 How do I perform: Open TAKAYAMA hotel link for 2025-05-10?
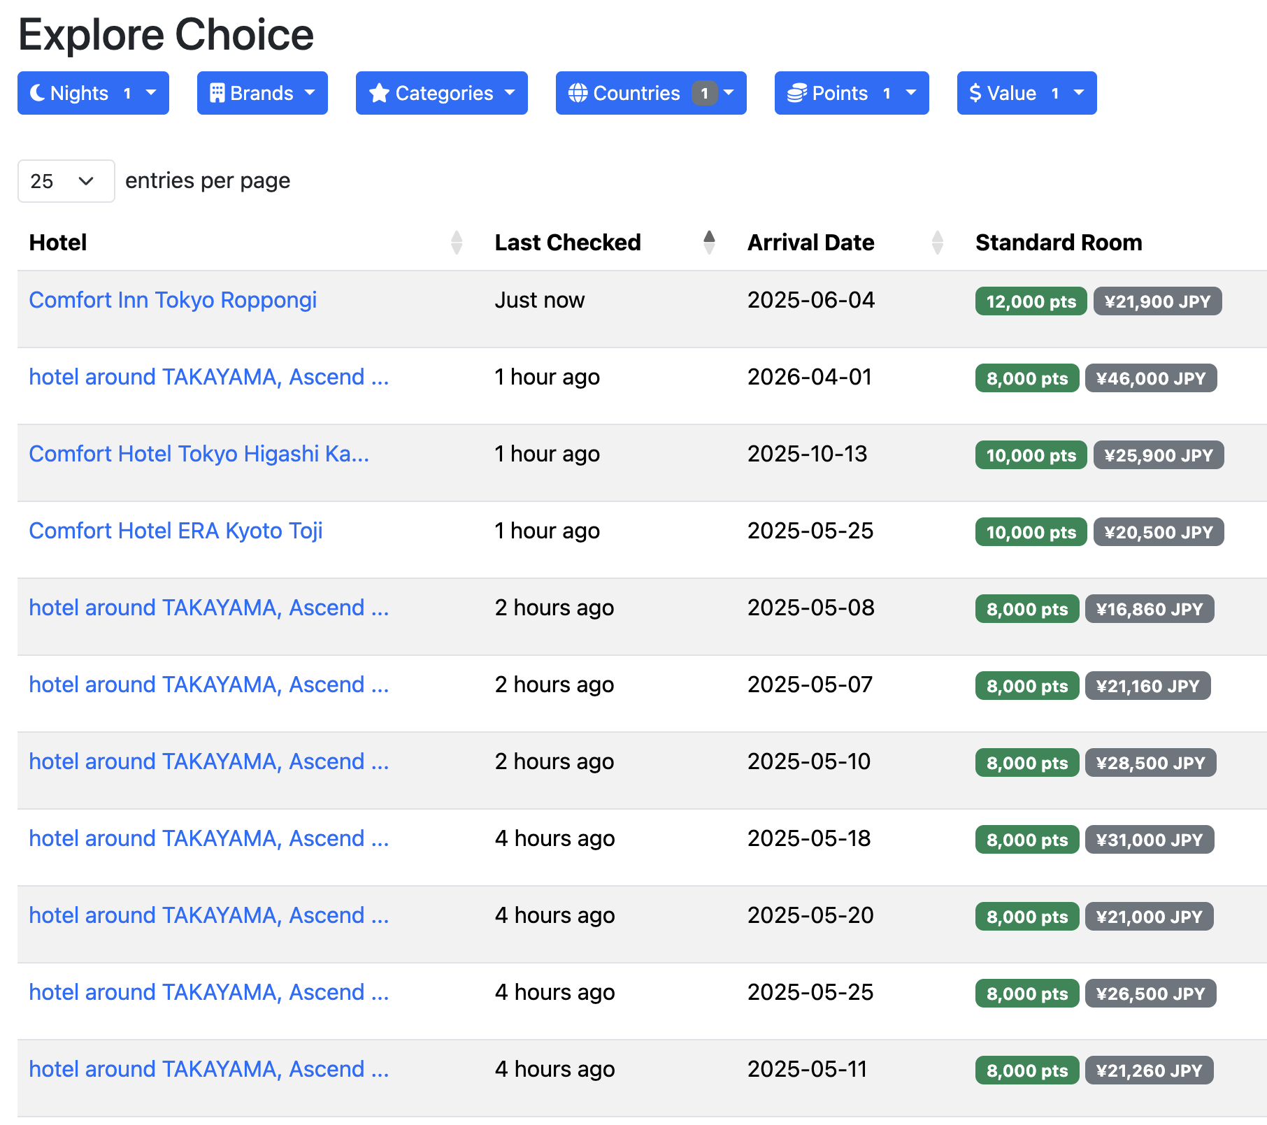click(x=209, y=761)
